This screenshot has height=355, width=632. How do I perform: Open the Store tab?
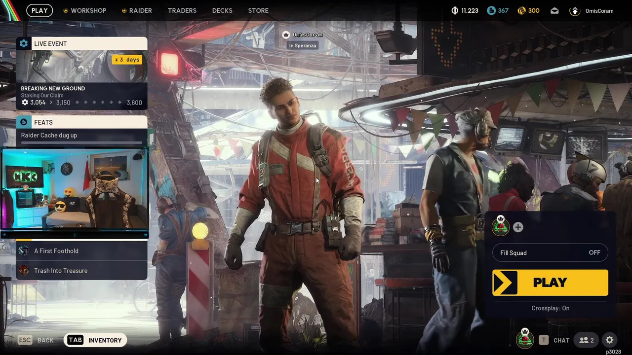click(258, 10)
